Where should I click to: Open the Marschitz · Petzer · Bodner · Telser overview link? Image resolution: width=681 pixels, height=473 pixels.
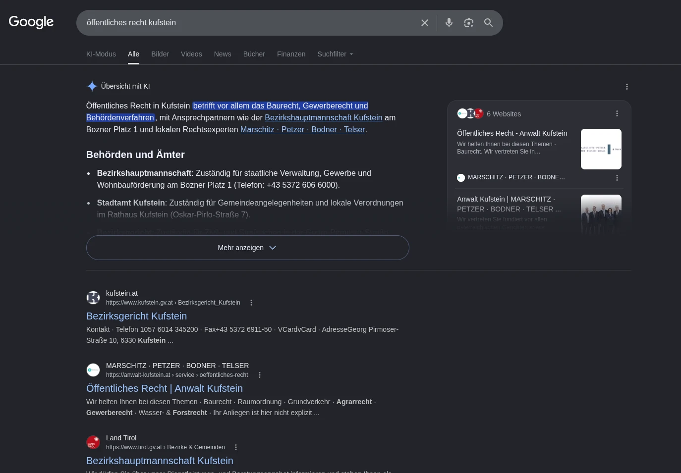303,129
